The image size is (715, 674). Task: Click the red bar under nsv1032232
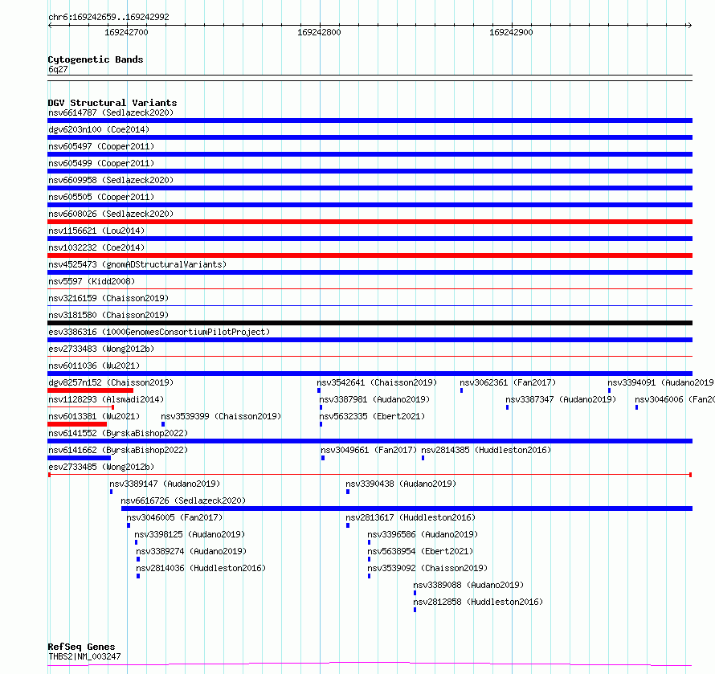tap(370, 255)
